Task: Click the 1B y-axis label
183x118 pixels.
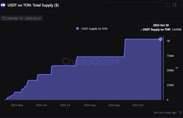Action: point(168,41)
